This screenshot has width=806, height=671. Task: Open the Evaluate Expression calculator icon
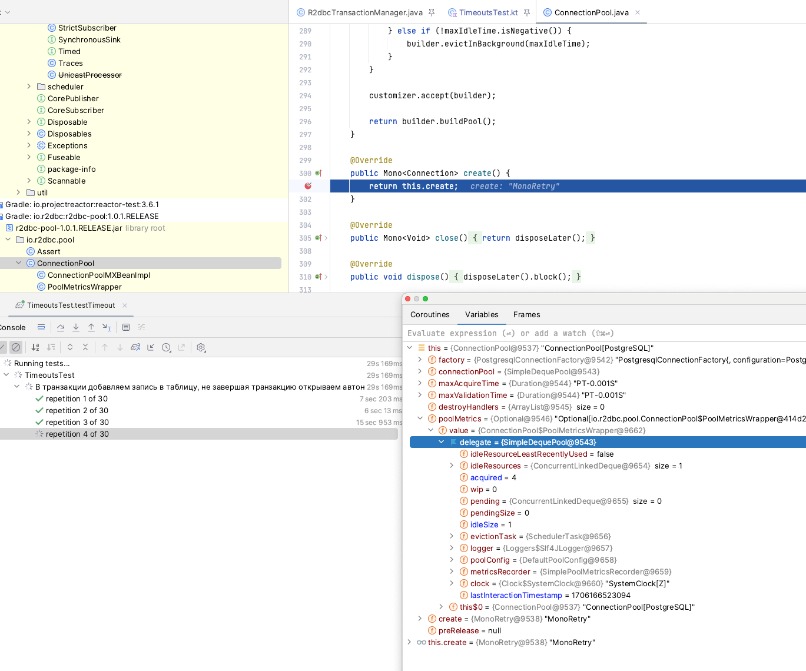[x=126, y=327]
